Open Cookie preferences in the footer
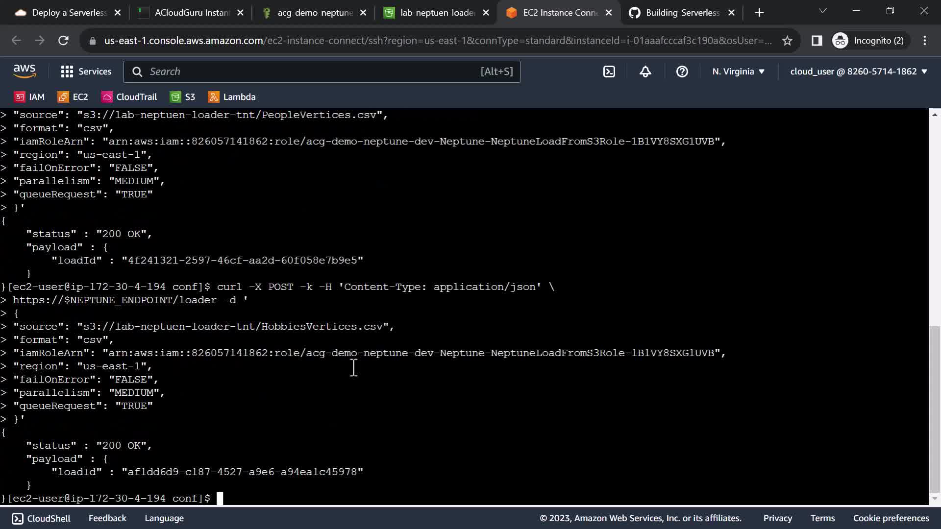 (x=891, y=518)
